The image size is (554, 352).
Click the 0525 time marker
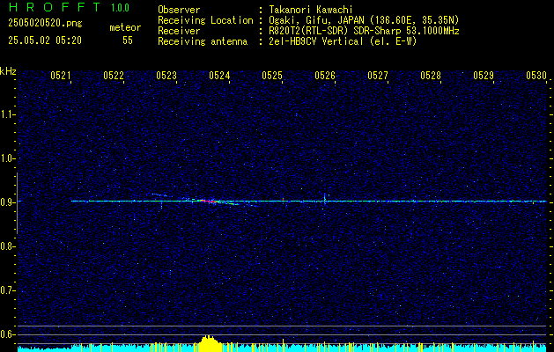(x=272, y=76)
